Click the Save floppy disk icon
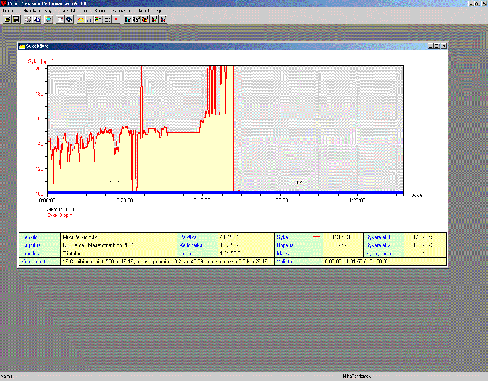 (16, 19)
